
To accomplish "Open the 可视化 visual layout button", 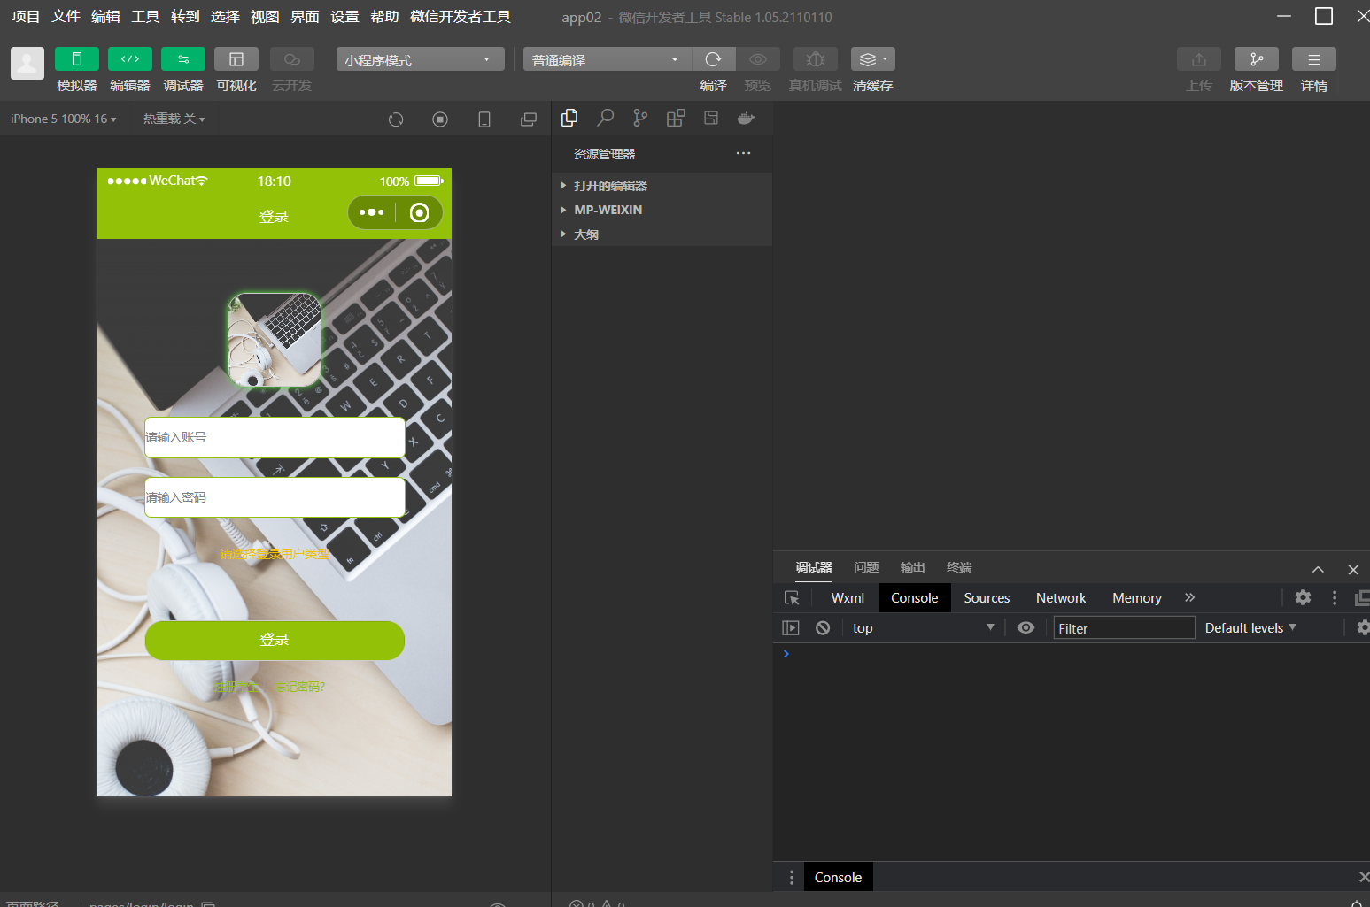I will pos(236,59).
